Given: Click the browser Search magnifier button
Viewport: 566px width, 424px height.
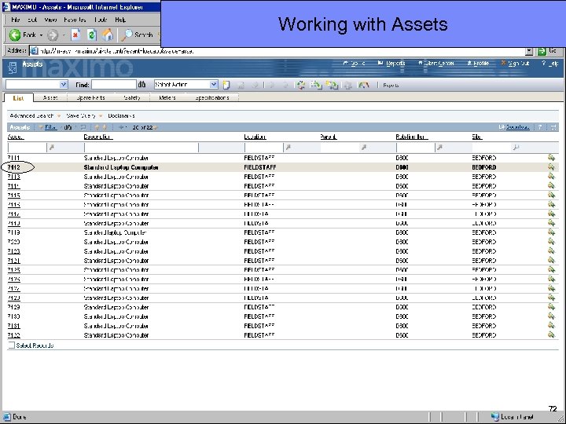Looking at the screenshot, I should pyautogui.click(x=137, y=35).
